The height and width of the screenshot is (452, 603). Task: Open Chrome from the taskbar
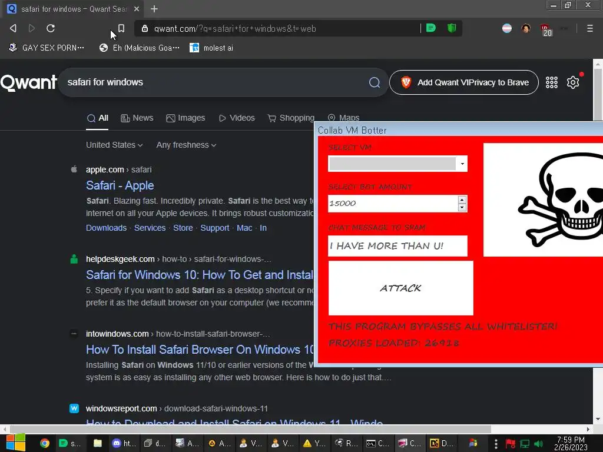click(45, 443)
